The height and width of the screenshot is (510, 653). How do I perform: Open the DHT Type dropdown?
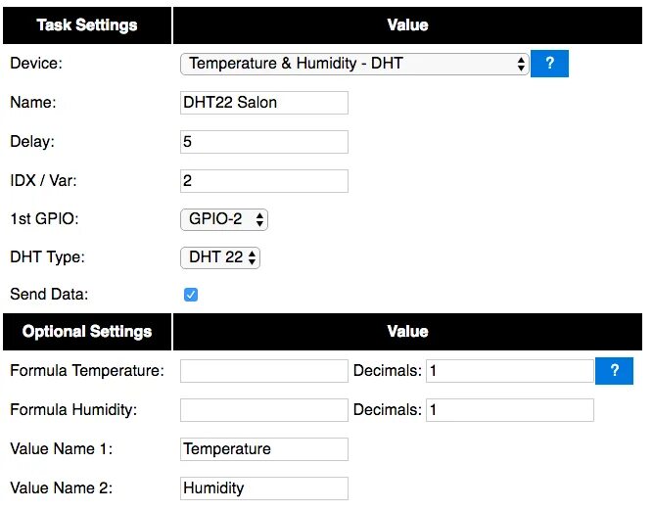pos(220,257)
